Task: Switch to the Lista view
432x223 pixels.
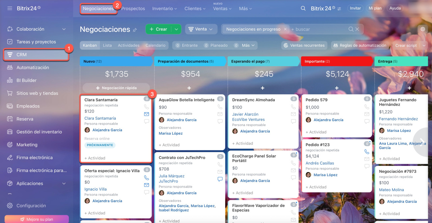Action: (x=107, y=45)
